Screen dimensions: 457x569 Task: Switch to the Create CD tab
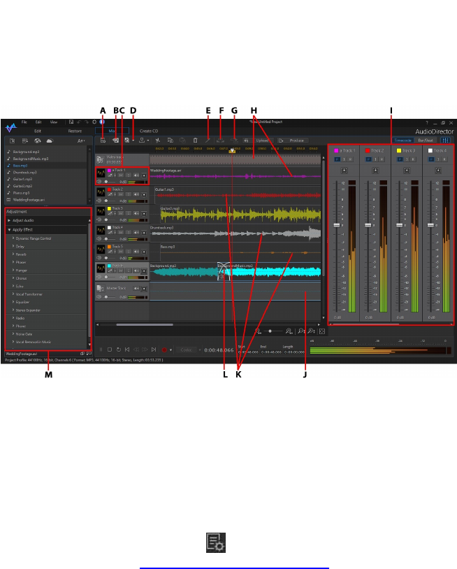point(149,131)
